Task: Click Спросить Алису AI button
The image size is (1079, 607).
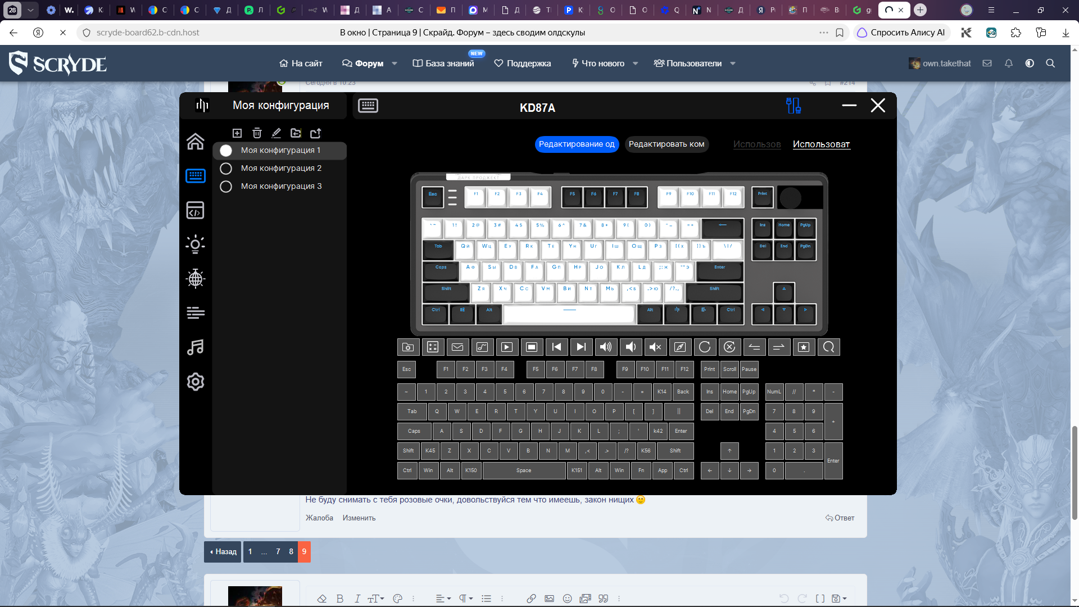Action: coord(901,33)
